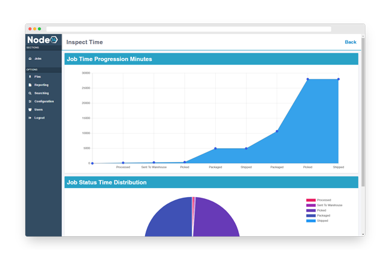Click the dark blue pie chart slice
Screen dimensions: 391x269
(x=170, y=218)
